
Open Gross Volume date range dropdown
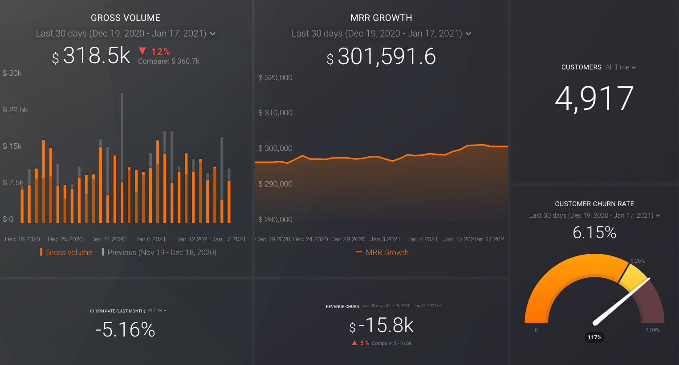126,33
